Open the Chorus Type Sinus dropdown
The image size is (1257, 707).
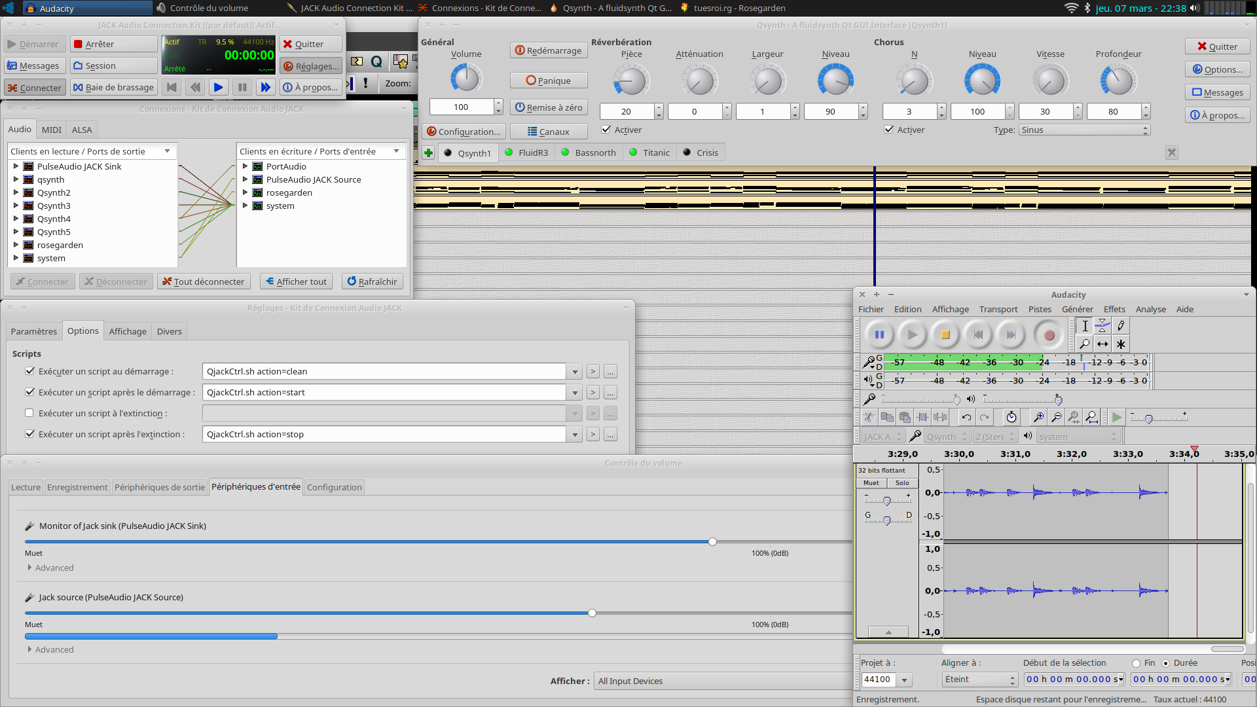coord(1084,130)
